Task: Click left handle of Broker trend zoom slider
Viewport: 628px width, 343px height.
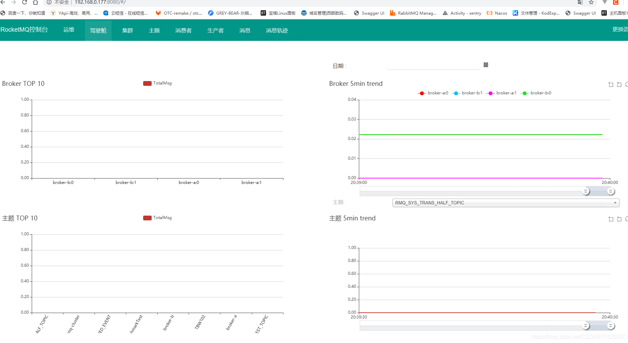Action: coord(586,191)
